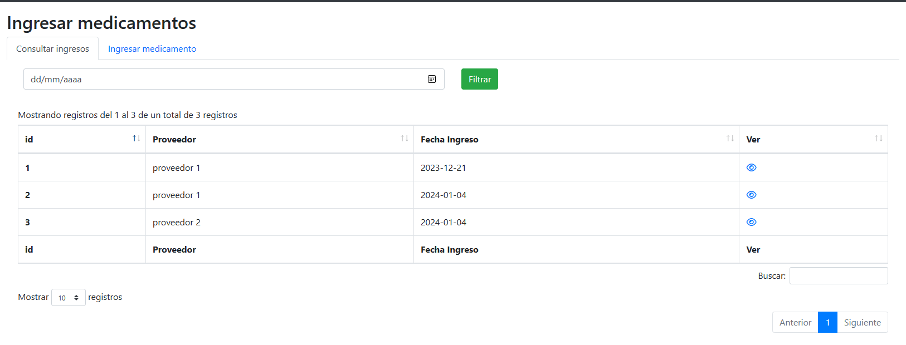This screenshot has width=906, height=345.
Task: Select the Consultar ingresos tab
Action: point(52,48)
